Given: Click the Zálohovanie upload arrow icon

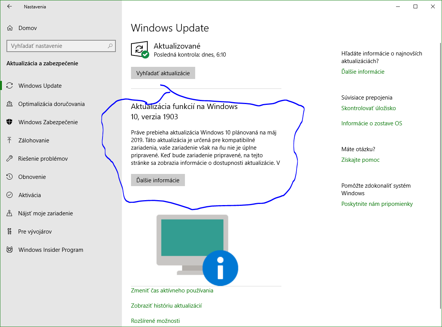Looking at the screenshot, I should click(x=9, y=140).
